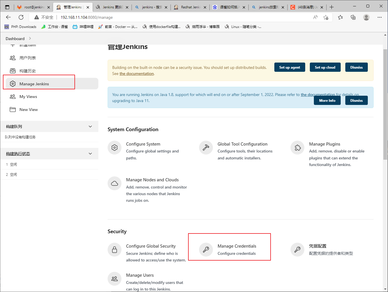Open the Manage Nodes and Clouds link
Image resolution: width=388 pixels, height=292 pixels.
[x=152, y=180]
